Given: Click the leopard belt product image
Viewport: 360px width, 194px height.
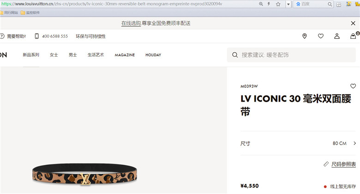Looking at the screenshot, I should [x=85, y=174].
